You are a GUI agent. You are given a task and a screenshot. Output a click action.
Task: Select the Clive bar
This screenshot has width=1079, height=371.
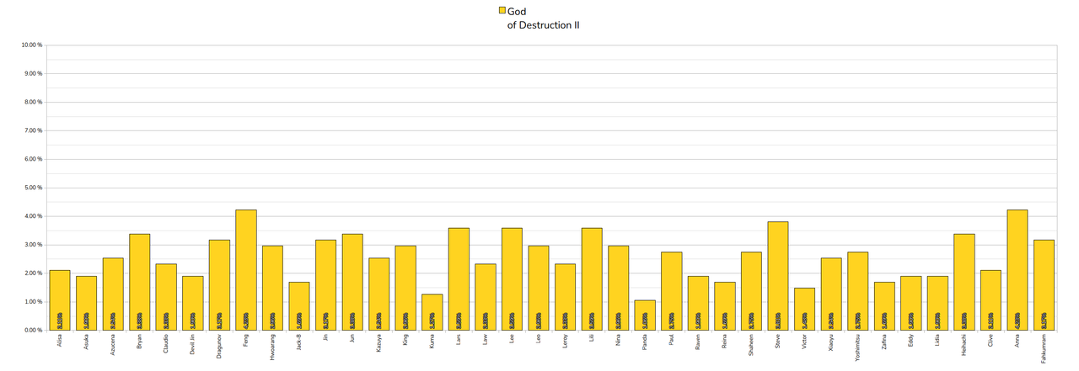pyautogui.click(x=991, y=300)
